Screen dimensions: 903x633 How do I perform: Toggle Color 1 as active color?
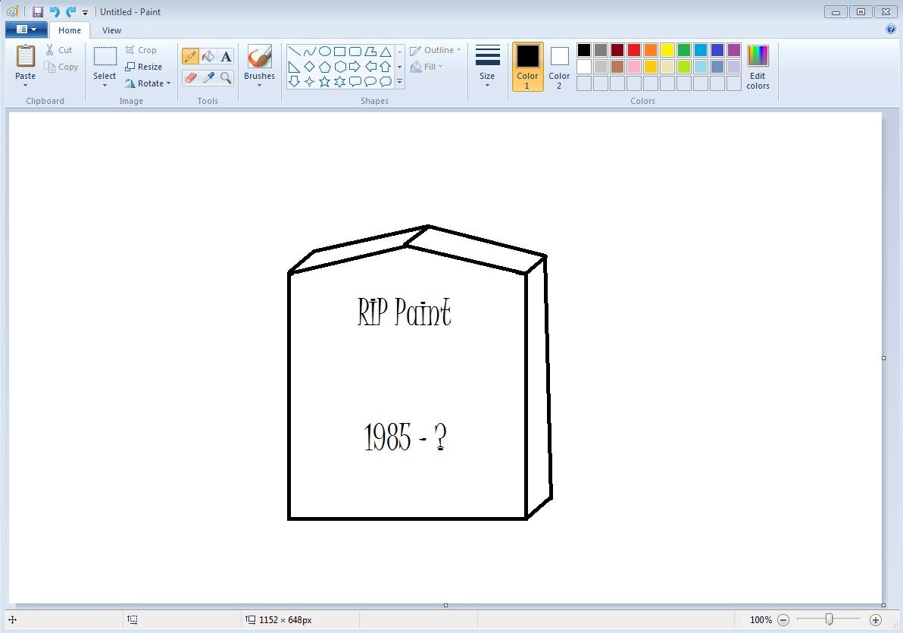pos(527,66)
